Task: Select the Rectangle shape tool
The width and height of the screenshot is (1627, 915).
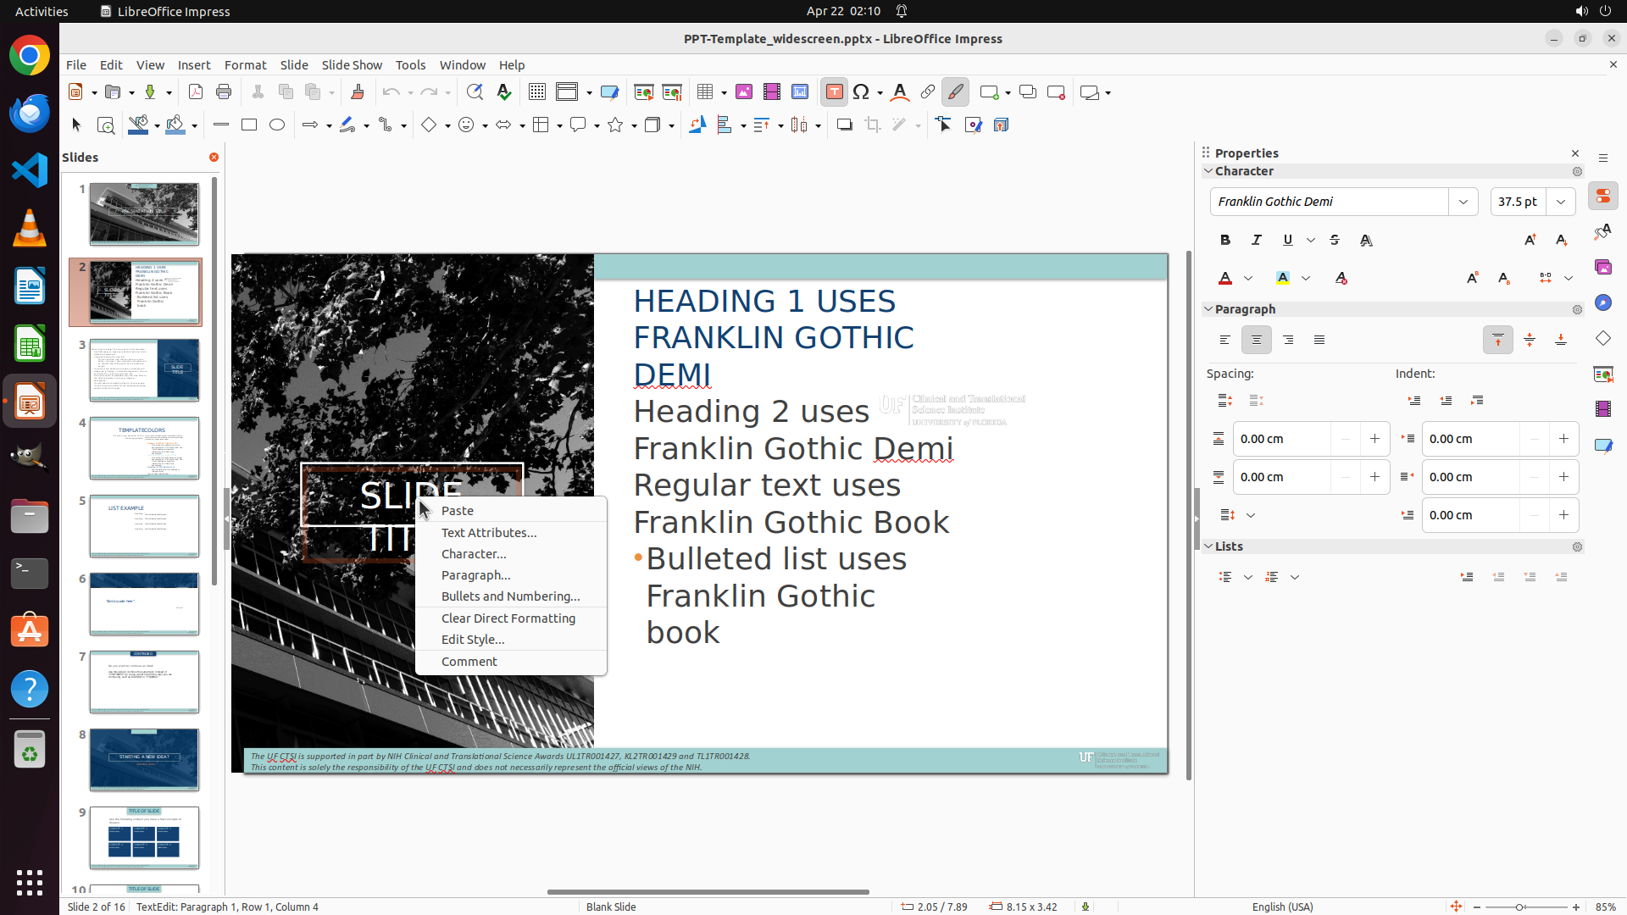Action: point(249,125)
